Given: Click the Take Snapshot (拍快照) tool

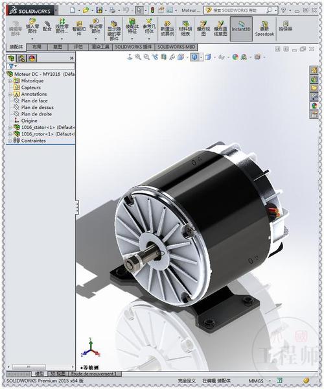Looking at the screenshot, I should click(x=286, y=26).
